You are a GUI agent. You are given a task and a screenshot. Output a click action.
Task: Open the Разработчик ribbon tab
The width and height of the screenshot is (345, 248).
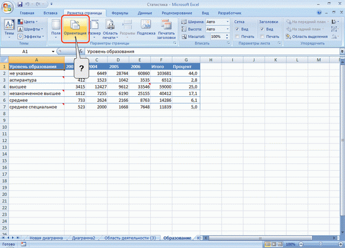tap(229, 13)
